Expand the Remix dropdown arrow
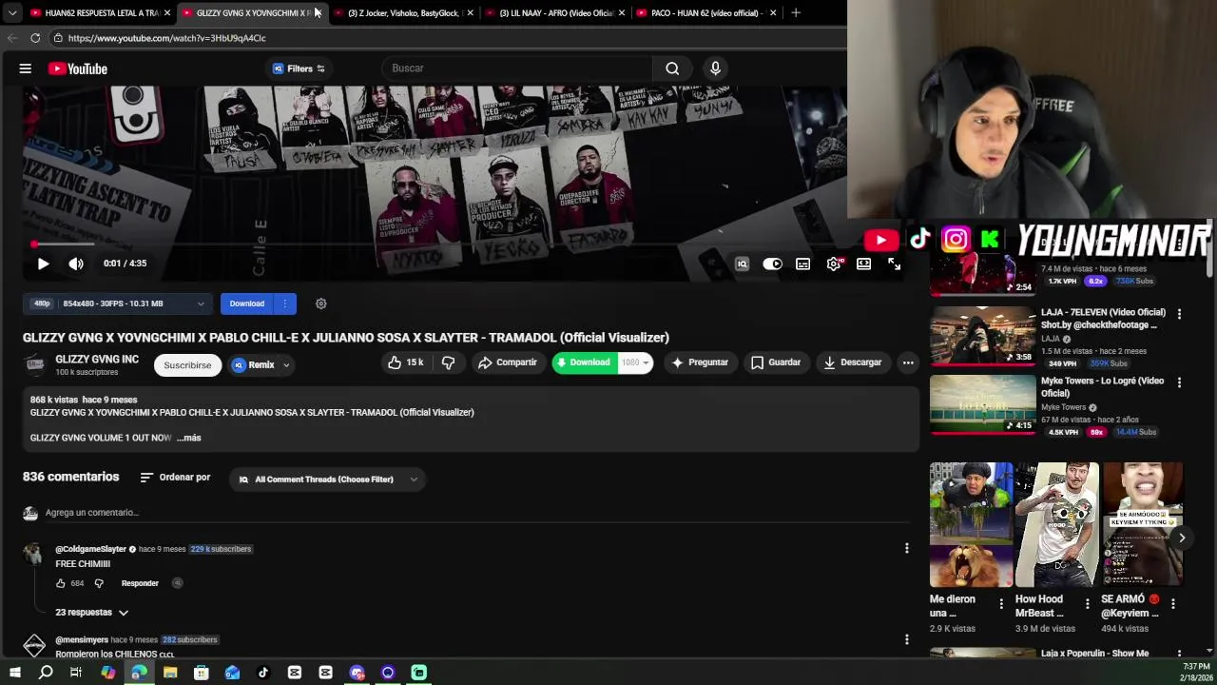1217x685 pixels. (286, 365)
